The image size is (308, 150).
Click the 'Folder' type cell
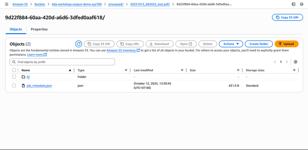[82, 77]
